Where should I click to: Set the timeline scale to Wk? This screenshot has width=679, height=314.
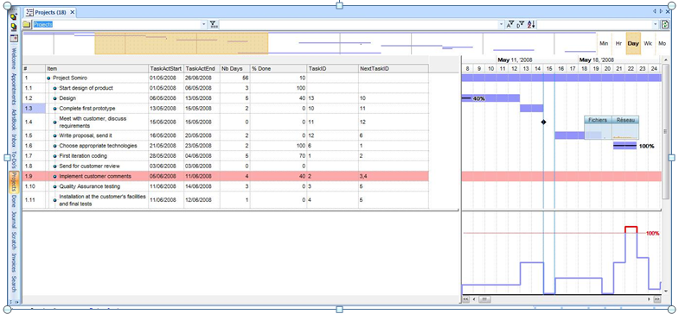pos(648,44)
